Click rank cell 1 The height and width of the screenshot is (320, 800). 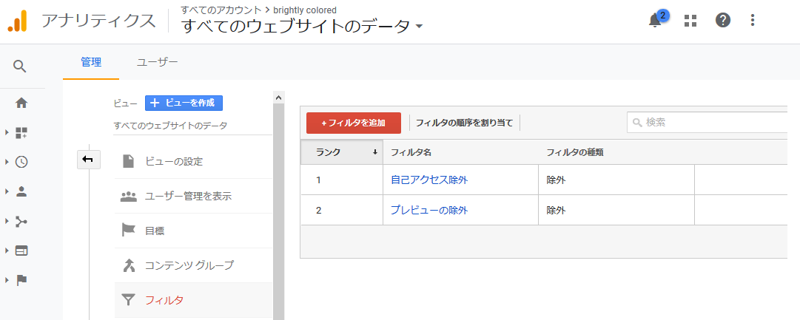pyautogui.click(x=342, y=180)
